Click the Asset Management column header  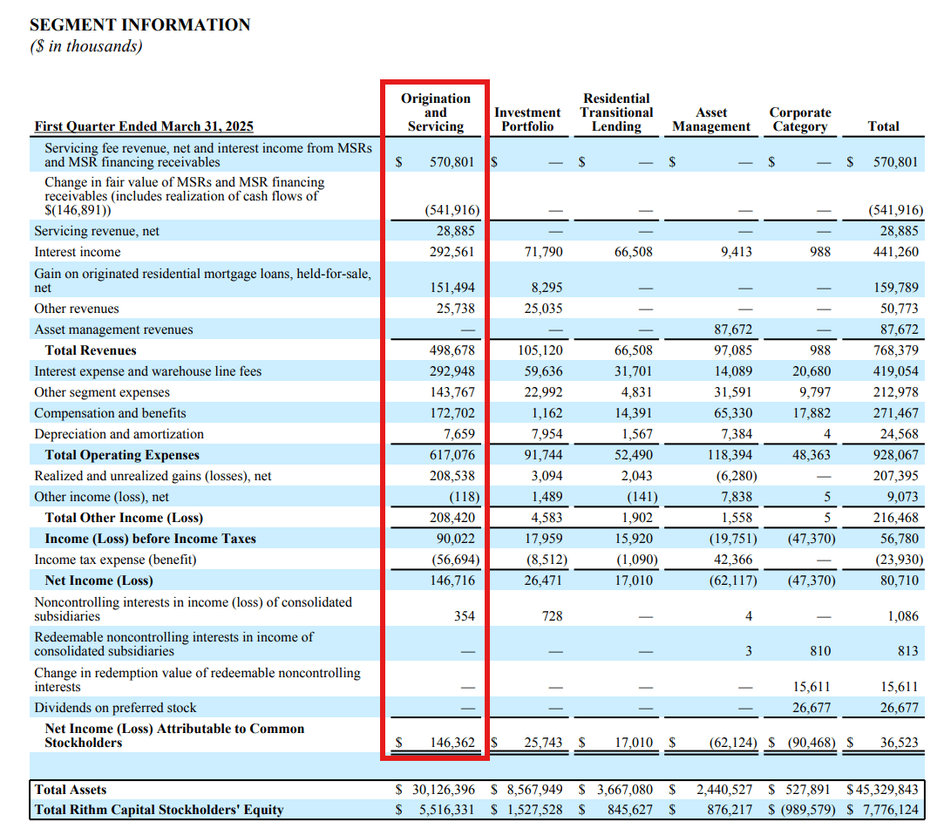(x=711, y=119)
